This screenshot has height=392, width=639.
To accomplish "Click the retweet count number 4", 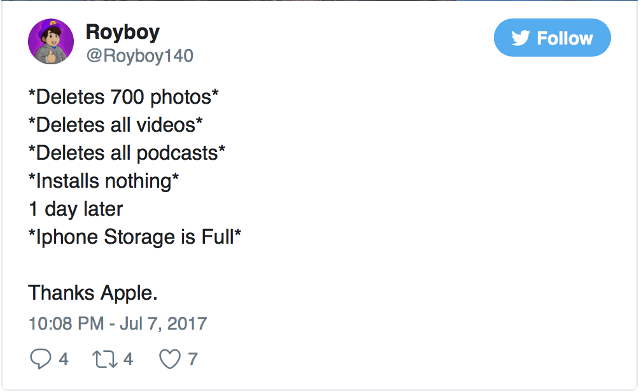I will click(x=128, y=359).
